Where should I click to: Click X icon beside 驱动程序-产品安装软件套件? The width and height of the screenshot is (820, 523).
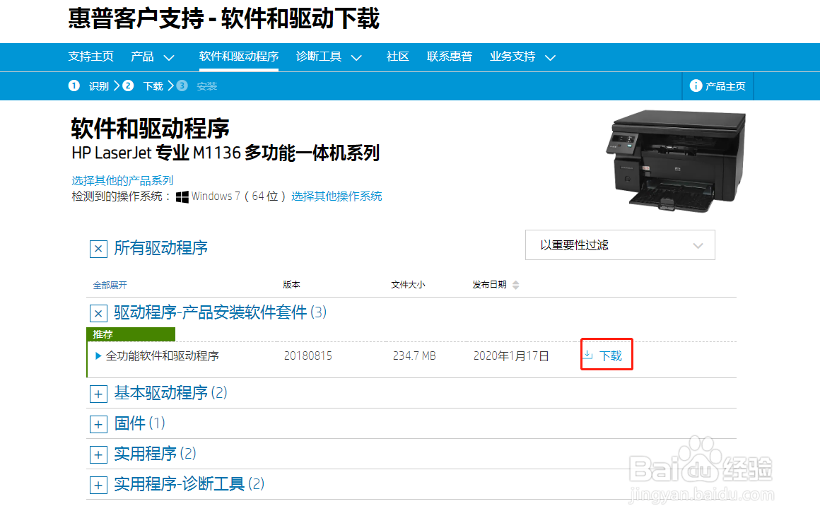[98, 313]
